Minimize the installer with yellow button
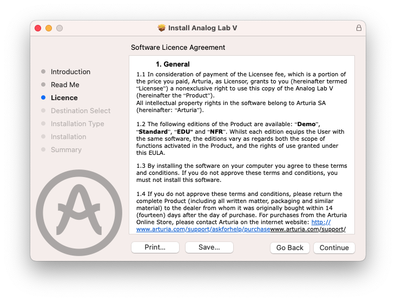 [49, 28]
